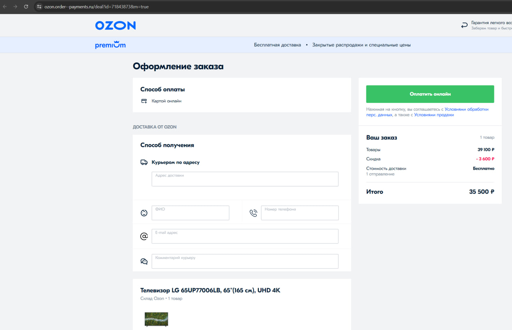Viewport: 512px width, 330px height.
Task: Focus the Адрес доставки input field
Action: (245, 179)
